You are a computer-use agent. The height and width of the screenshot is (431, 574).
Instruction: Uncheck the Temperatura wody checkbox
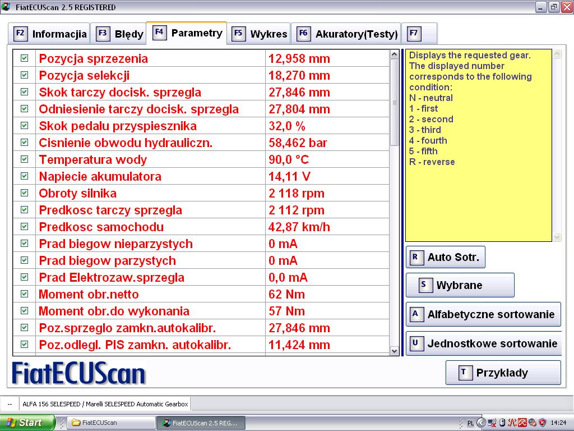coord(25,159)
